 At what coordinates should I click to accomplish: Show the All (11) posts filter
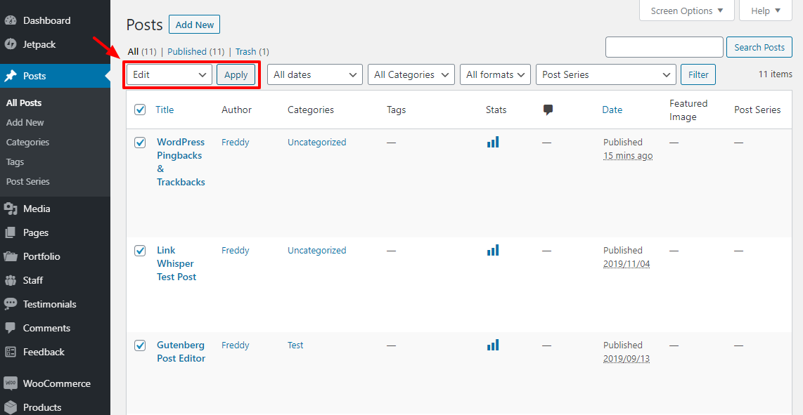(142, 52)
